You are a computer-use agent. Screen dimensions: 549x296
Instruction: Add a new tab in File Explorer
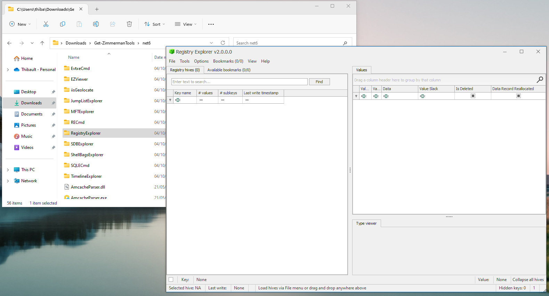97,9
